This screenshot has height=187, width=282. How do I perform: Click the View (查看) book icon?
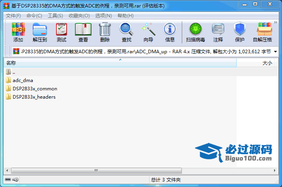pos(83,32)
